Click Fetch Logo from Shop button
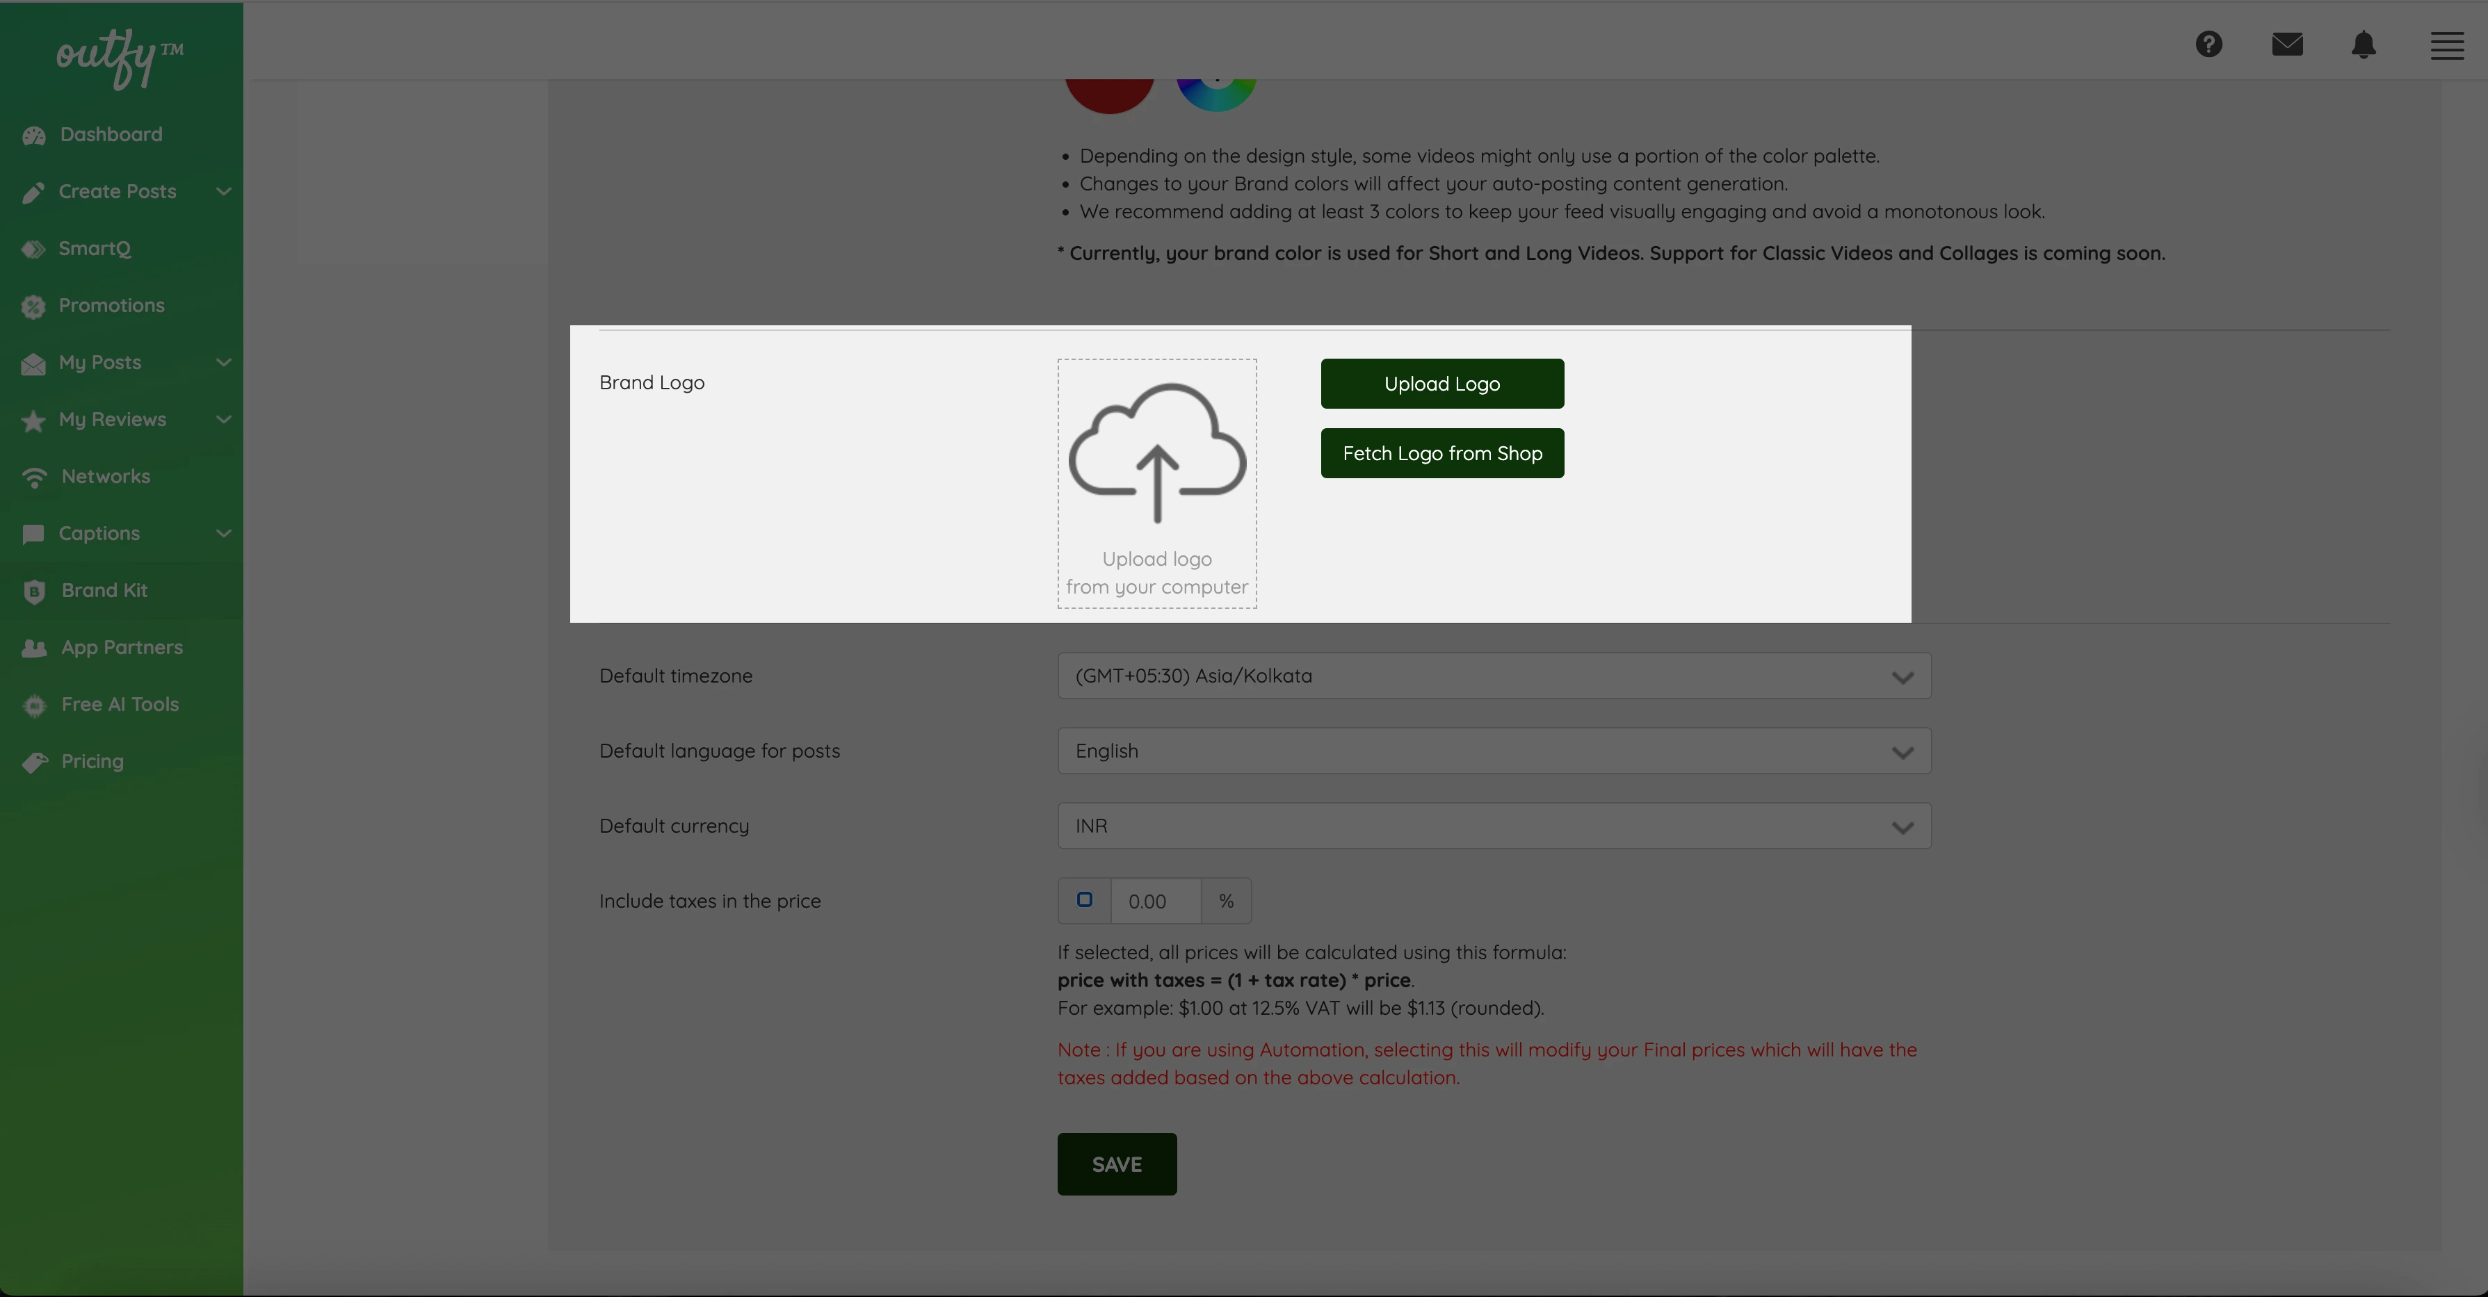The width and height of the screenshot is (2488, 1297). coord(1441,454)
